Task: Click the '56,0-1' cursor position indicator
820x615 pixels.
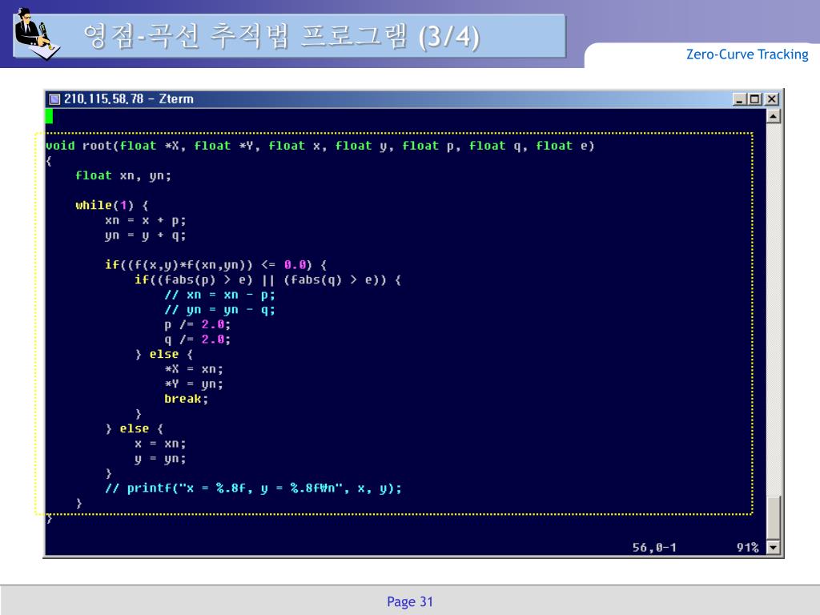Action: click(x=654, y=548)
